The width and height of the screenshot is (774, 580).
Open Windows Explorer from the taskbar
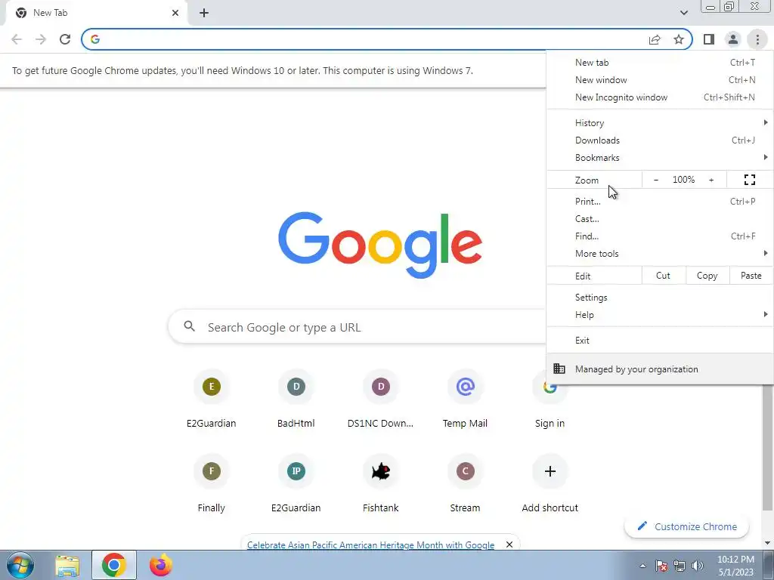(x=67, y=566)
